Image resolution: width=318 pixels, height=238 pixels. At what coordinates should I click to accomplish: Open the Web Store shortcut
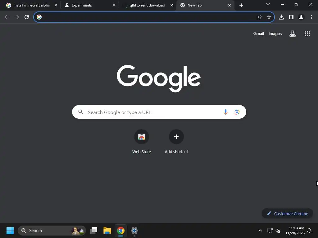pyautogui.click(x=142, y=142)
